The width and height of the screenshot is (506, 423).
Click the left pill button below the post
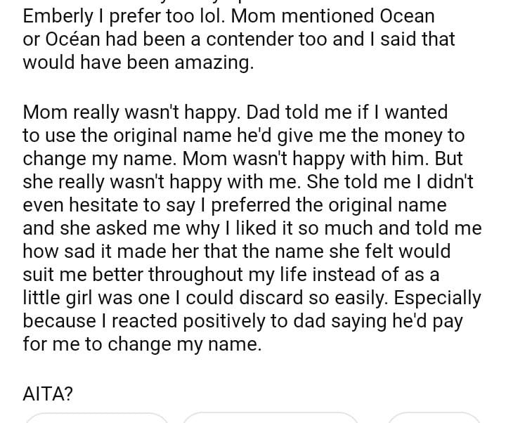click(x=97, y=418)
